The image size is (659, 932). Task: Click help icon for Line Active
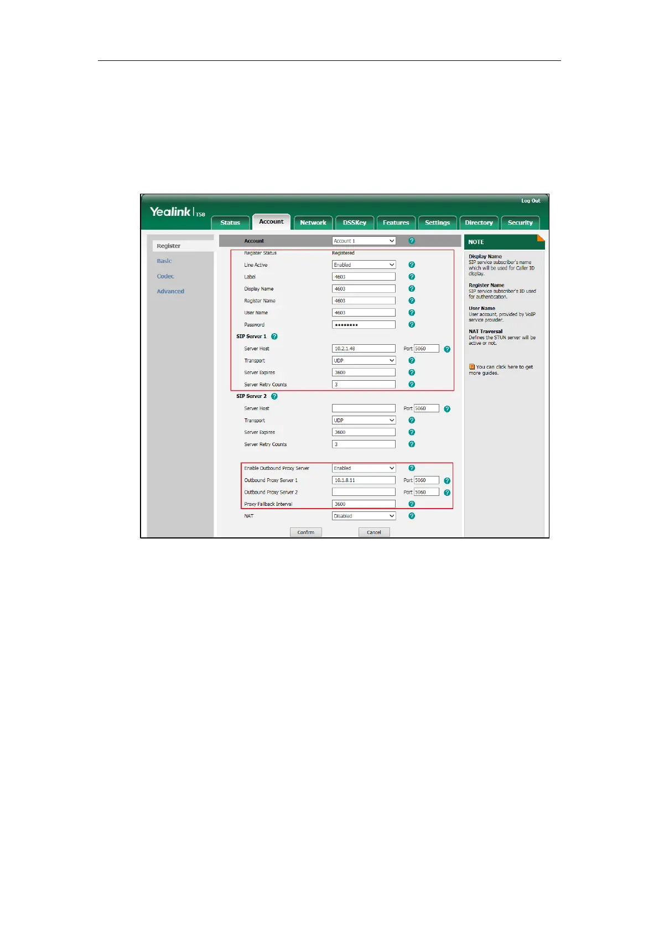click(412, 265)
